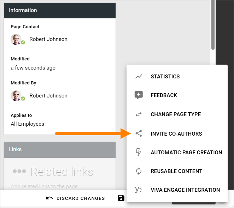
Task: Open the Statistics chart icon
Action: (x=139, y=77)
